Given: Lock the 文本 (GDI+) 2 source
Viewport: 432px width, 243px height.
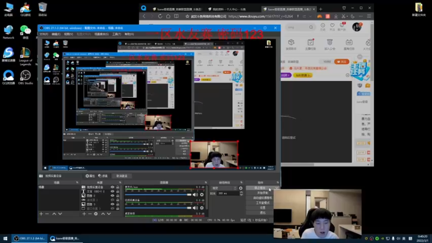Looking at the screenshot, I should tap(118, 191).
